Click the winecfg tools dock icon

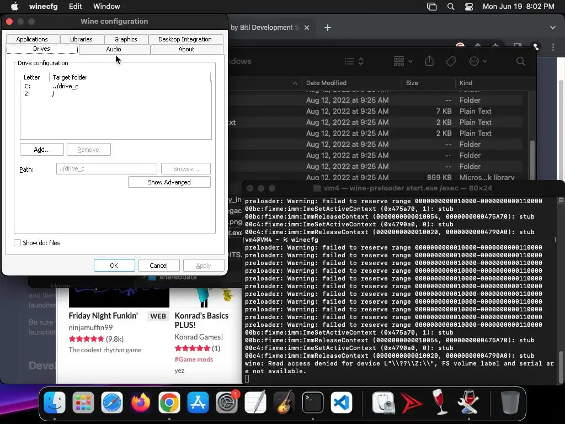point(468,402)
